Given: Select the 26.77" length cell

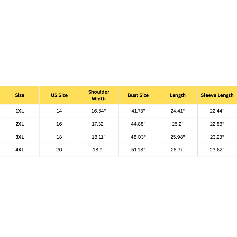Looking at the screenshot, I should pos(178,150).
